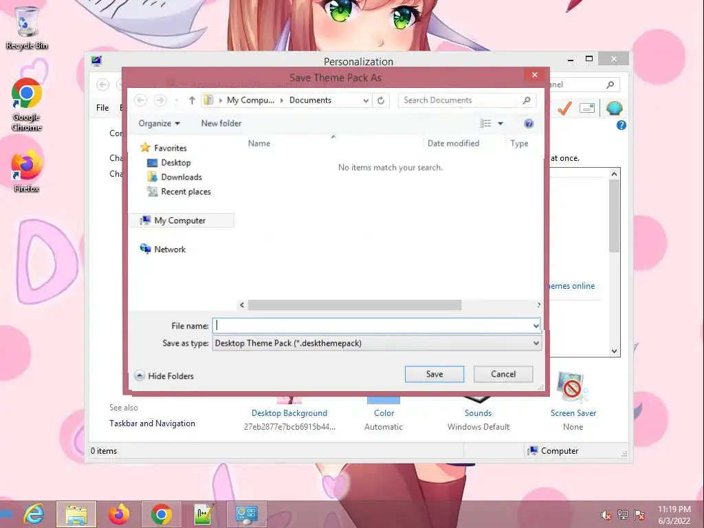Click the orange checkmark toolbar icon

tap(564, 108)
